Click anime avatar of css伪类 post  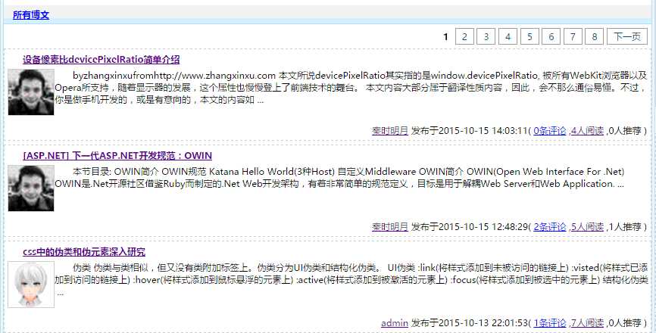tap(31, 285)
